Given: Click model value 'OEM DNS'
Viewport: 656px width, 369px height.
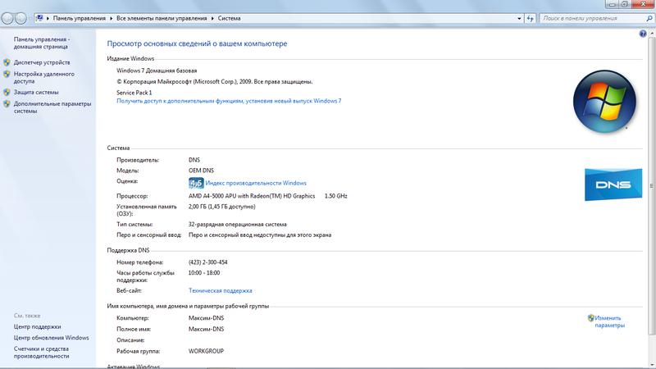Looking at the screenshot, I should click(201, 171).
